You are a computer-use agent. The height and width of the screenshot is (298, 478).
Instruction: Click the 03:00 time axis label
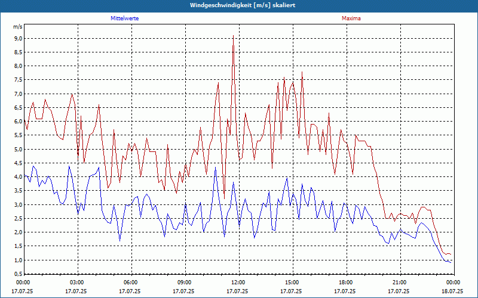[78, 283]
